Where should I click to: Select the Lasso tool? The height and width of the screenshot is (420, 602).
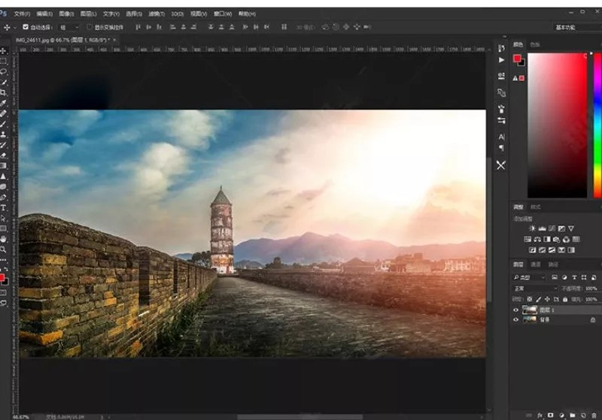point(4,71)
